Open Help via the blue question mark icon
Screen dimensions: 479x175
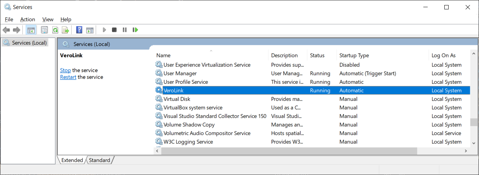click(x=79, y=30)
